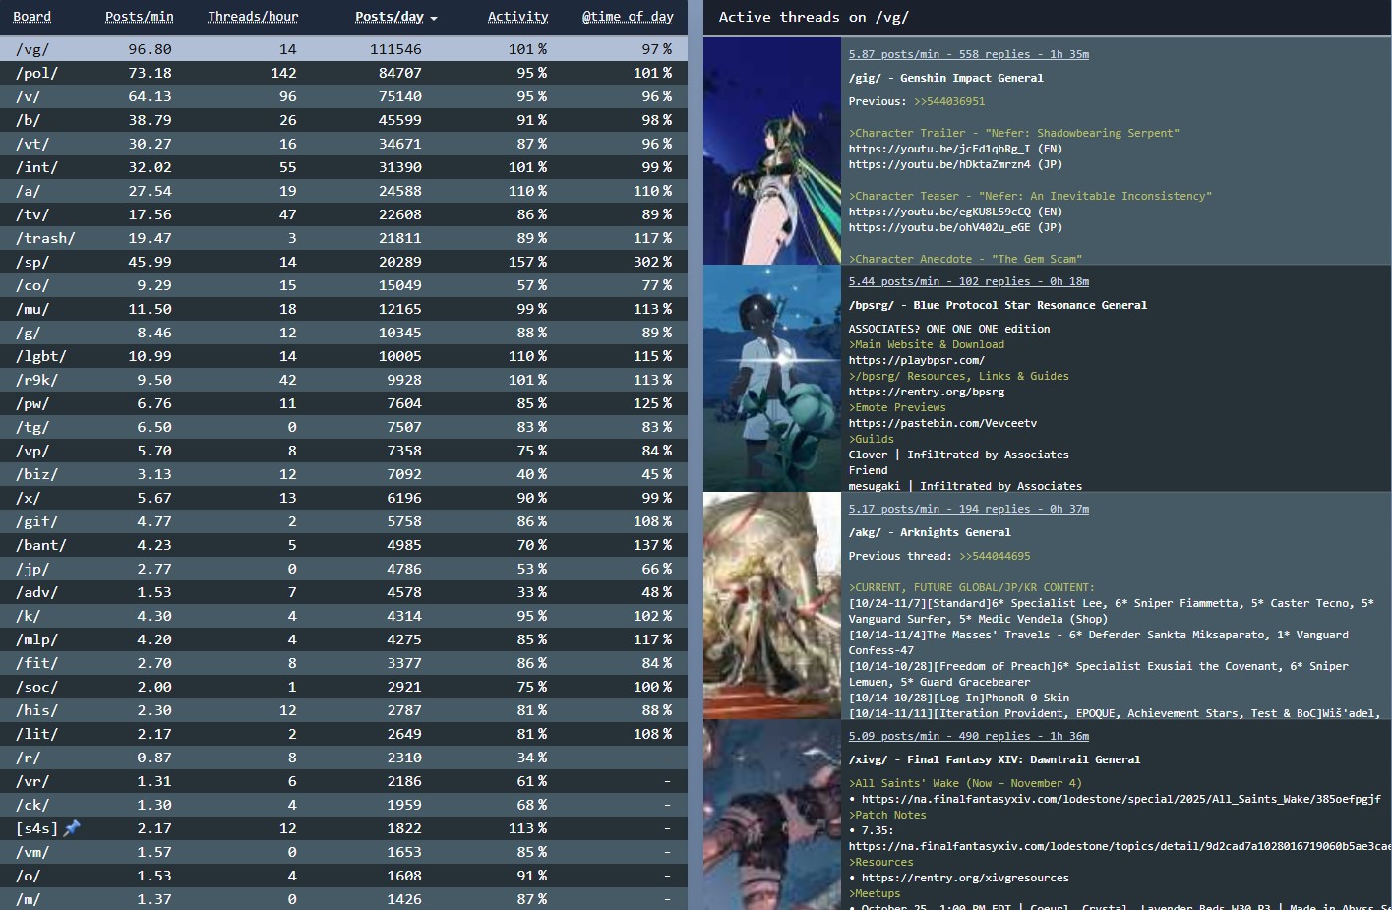Select the /a/ board row
Image resolution: width=1392 pixels, height=910 pixels.
coord(343,191)
